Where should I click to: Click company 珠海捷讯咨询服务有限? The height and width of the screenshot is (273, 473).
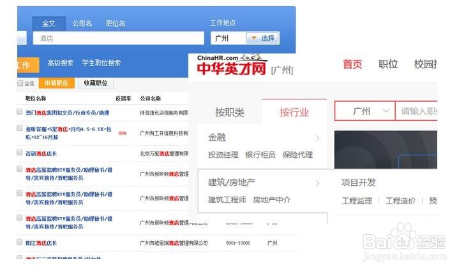pyautogui.click(x=164, y=113)
